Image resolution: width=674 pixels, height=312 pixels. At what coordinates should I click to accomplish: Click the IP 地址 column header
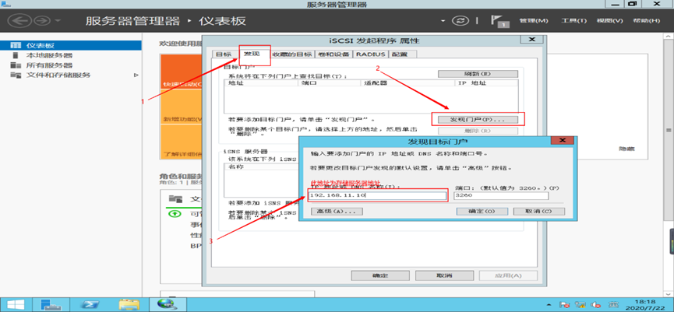click(486, 82)
